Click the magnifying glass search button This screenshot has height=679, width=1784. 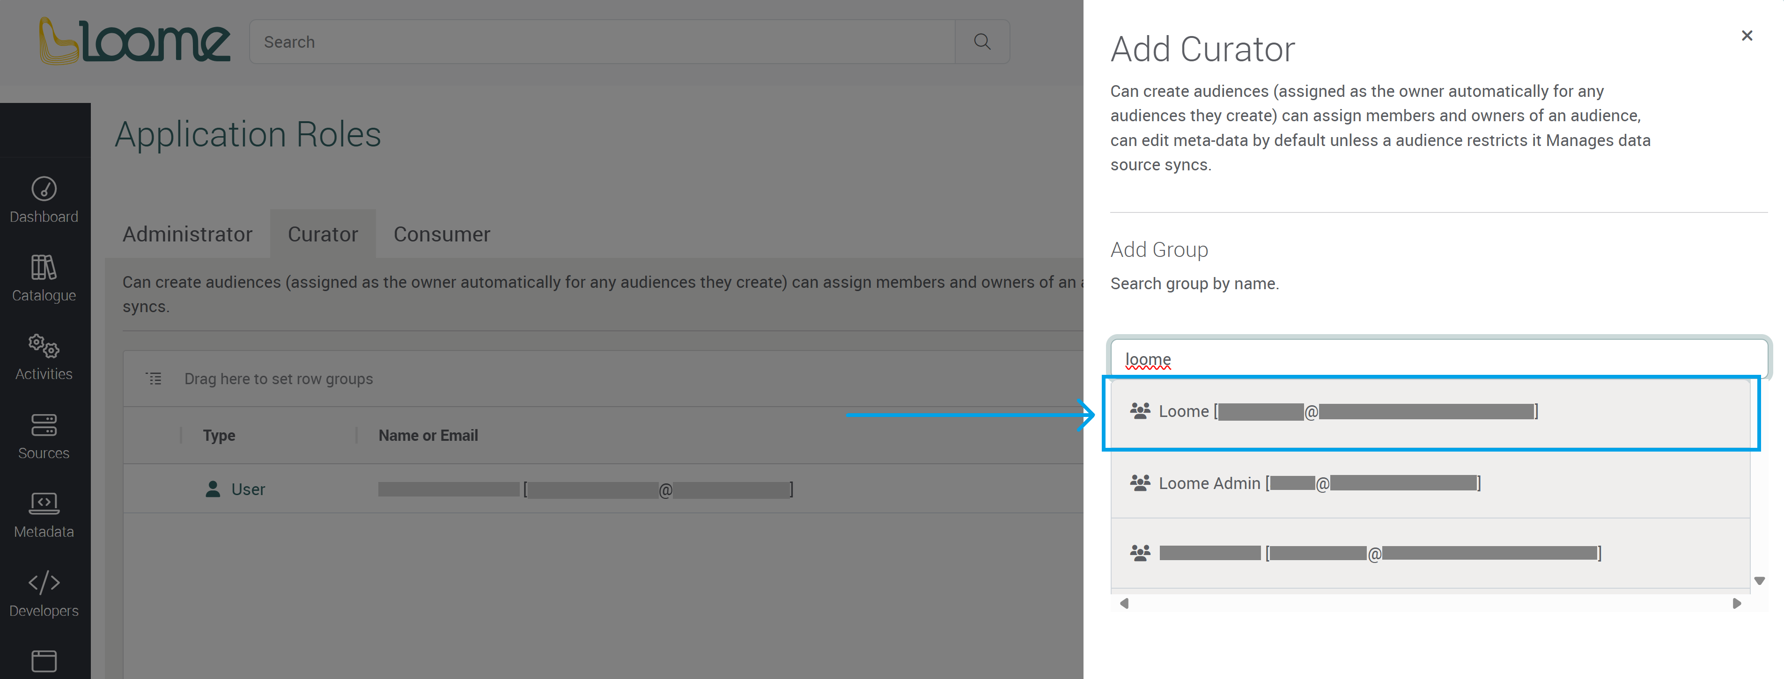[x=982, y=42]
